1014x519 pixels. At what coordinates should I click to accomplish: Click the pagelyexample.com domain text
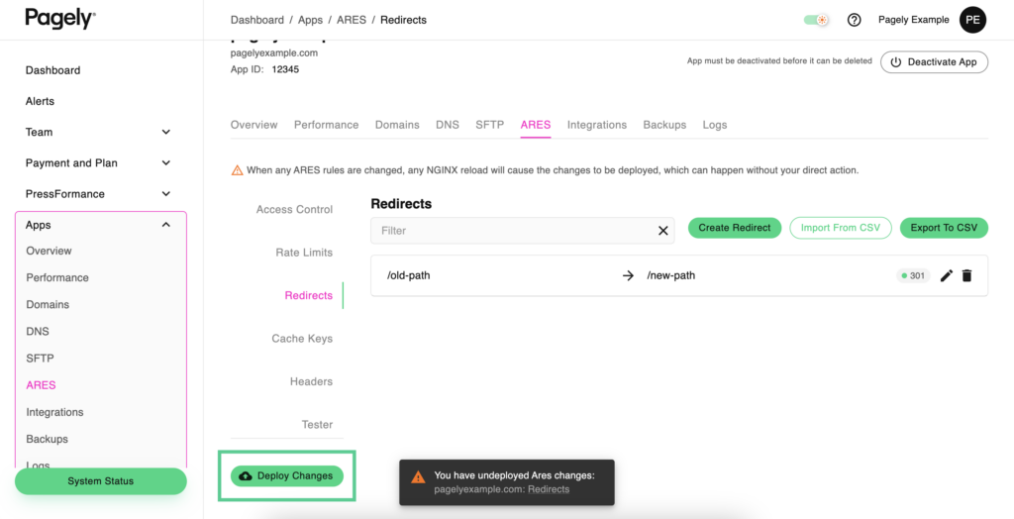click(274, 53)
